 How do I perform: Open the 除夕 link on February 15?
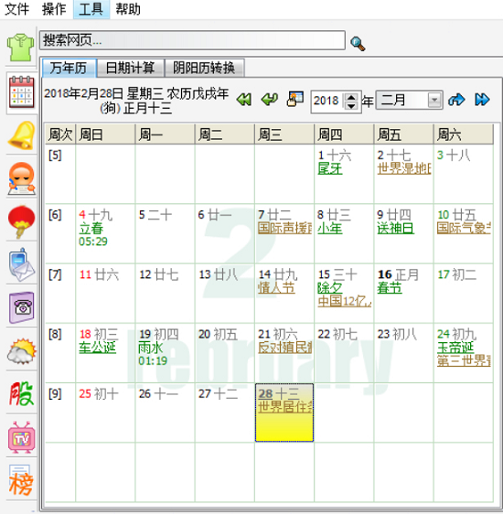[330, 288]
